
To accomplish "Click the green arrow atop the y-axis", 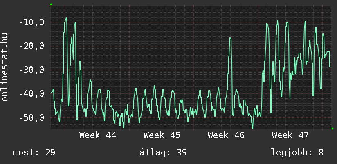I will pyautogui.click(x=51, y=4).
